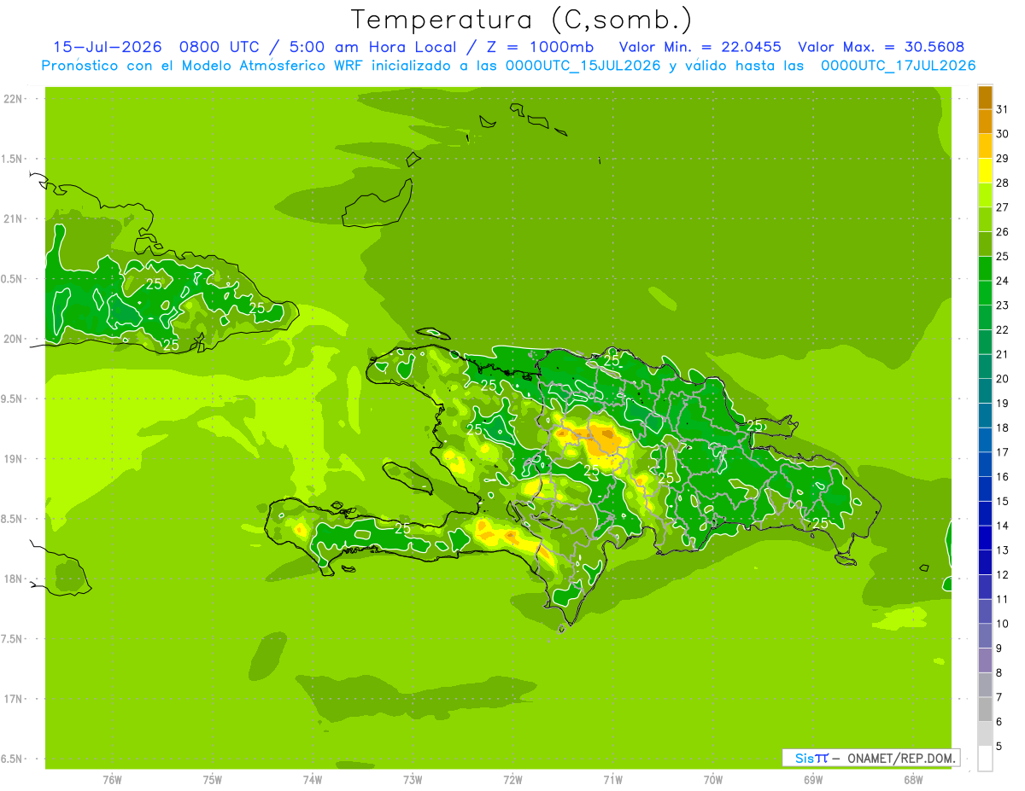
Task: Click the "71W" longitude label
Action: [x=612, y=780]
